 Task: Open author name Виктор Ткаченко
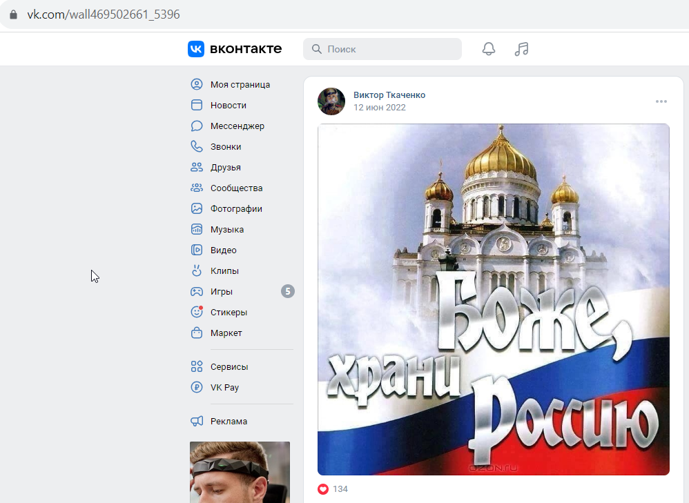pos(389,95)
